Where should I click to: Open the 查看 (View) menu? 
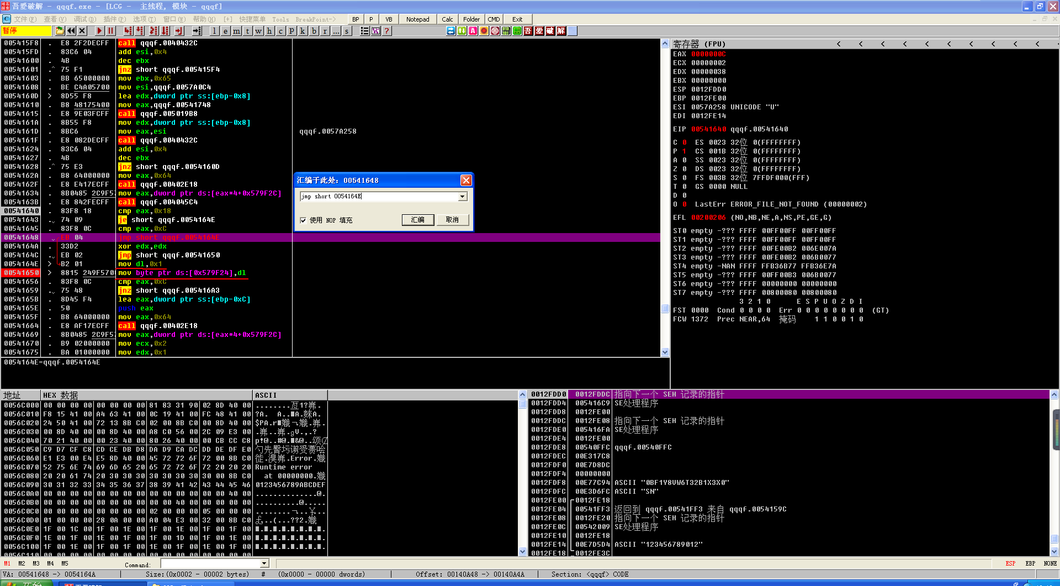coord(55,19)
